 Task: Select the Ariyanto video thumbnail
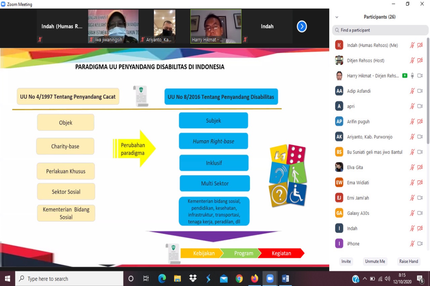(x=165, y=26)
